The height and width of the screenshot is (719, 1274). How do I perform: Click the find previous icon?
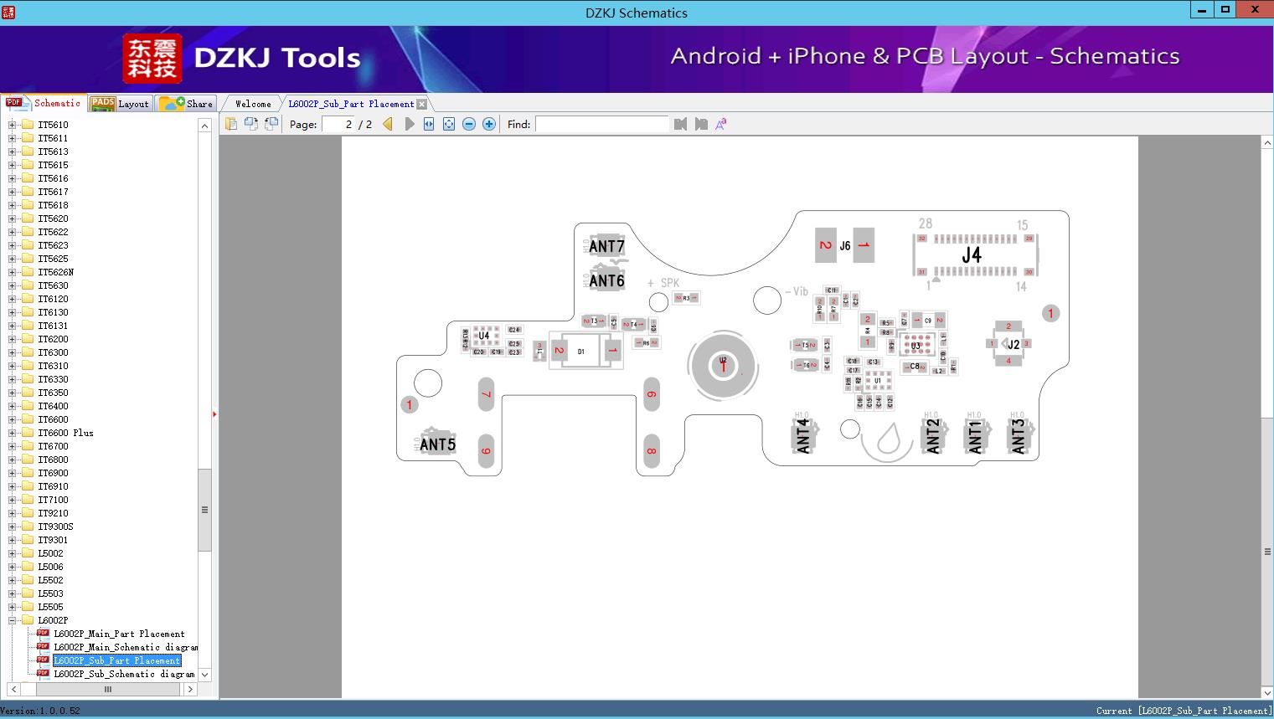(x=680, y=124)
